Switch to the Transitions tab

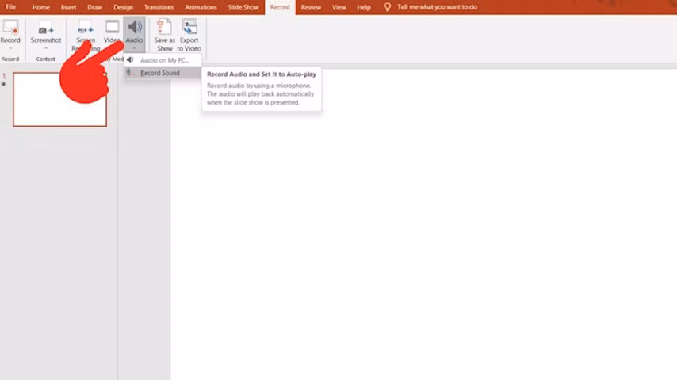point(159,7)
